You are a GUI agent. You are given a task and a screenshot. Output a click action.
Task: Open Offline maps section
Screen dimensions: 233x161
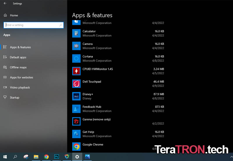(18, 67)
